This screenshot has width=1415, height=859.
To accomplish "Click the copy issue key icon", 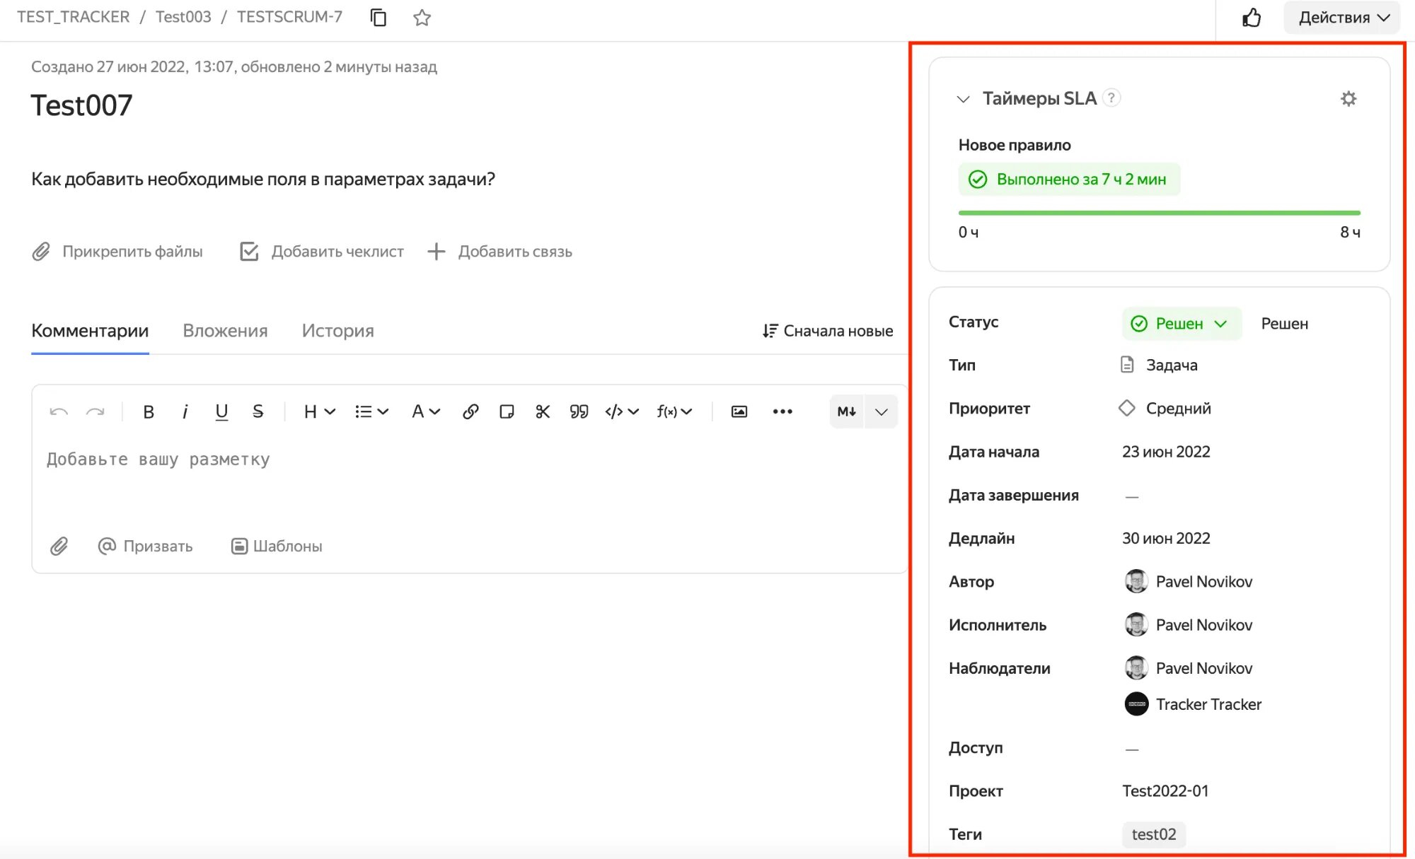I will [379, 18].
